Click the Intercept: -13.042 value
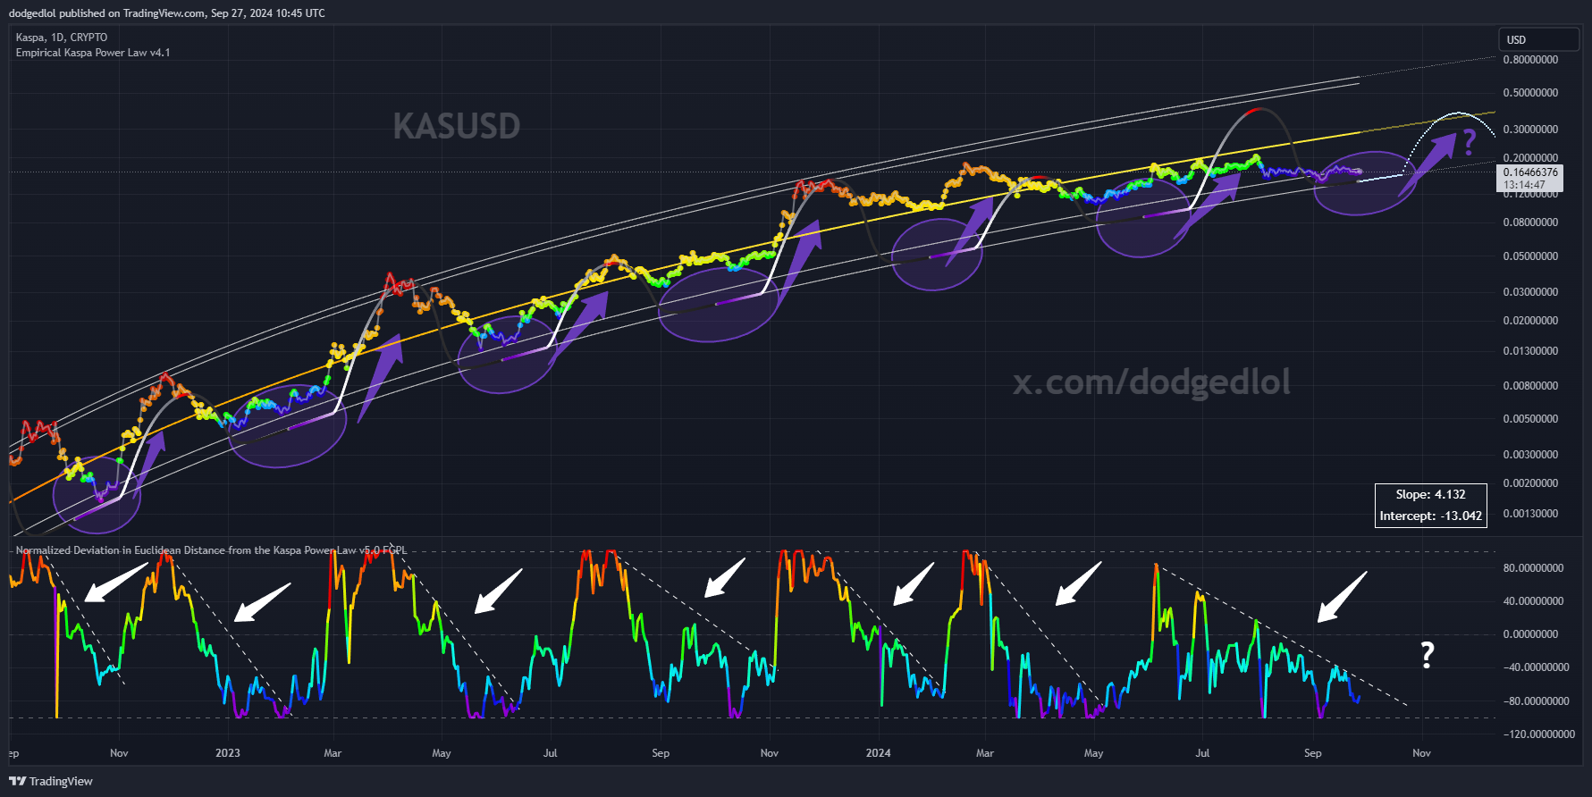1592x797 pixels. point(1430,516)
